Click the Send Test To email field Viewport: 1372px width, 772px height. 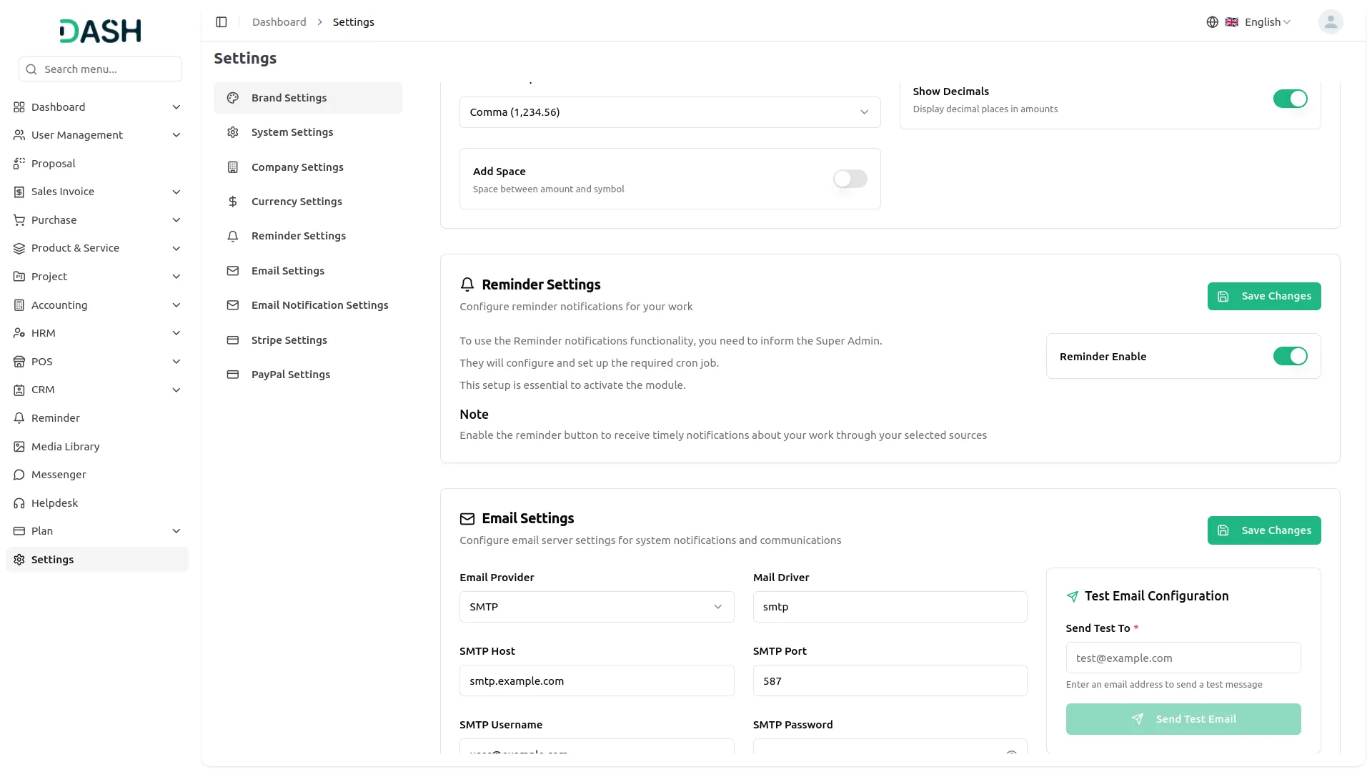tap(1183, 658)
